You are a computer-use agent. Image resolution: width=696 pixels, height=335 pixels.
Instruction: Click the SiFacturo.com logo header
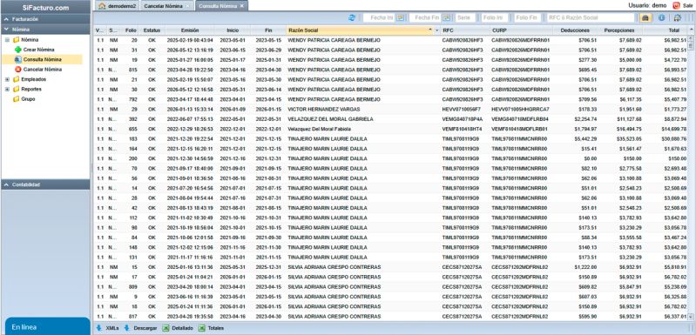[x=45, y=7]
